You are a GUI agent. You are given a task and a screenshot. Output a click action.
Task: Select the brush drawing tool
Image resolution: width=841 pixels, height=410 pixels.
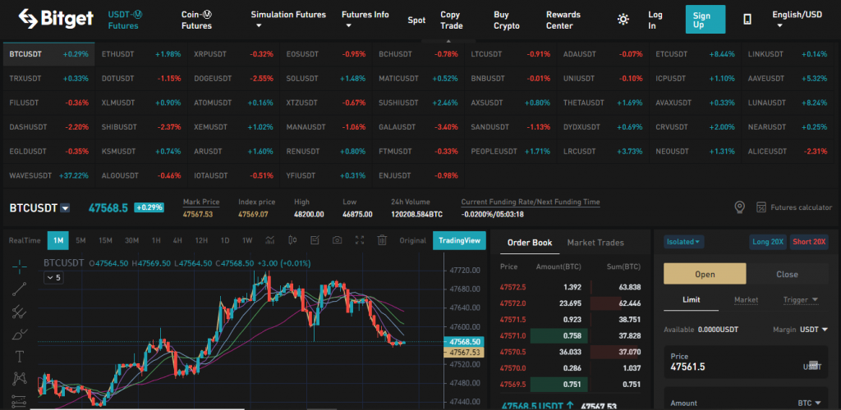(x=20, y=335)
